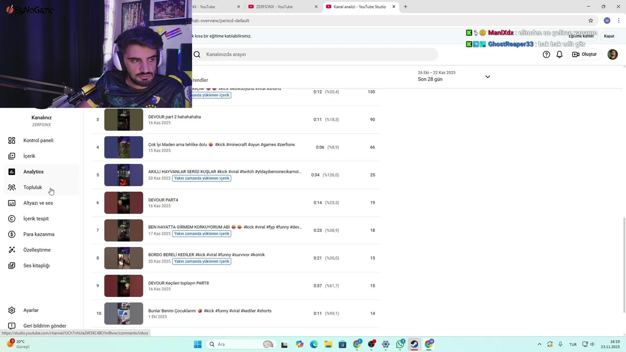Open Ses kitaplığı audio library
Image resolution: width=626 pixels, height=352 pixels.
coord(42,265)
